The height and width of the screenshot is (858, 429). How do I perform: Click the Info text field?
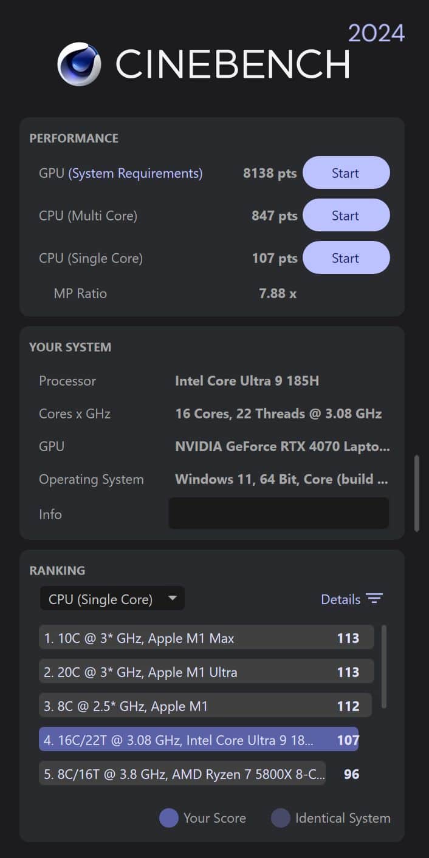278,513
